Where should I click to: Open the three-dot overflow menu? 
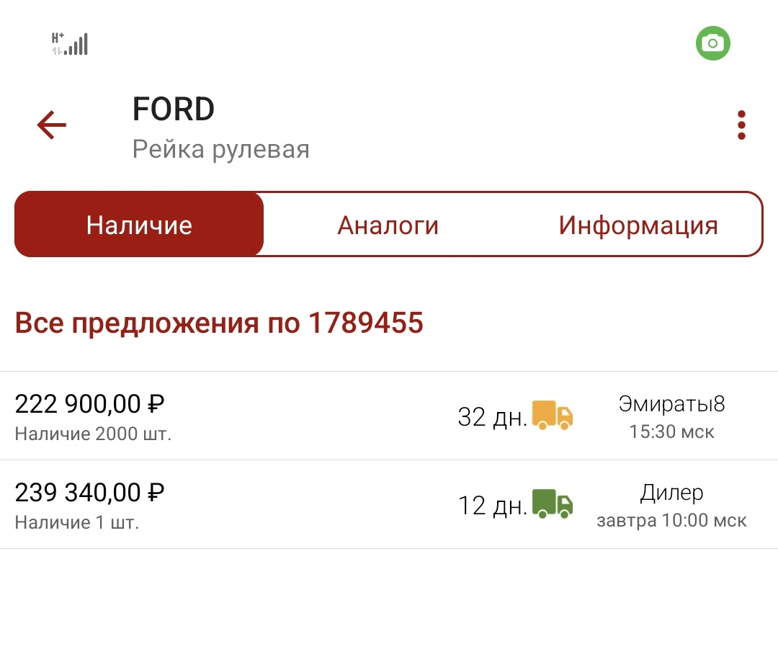click(741, 126)
